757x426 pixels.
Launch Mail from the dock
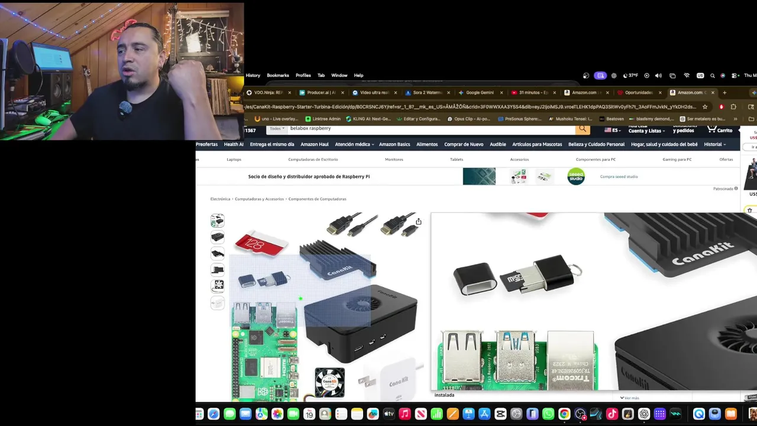click(x=245, y=414)
